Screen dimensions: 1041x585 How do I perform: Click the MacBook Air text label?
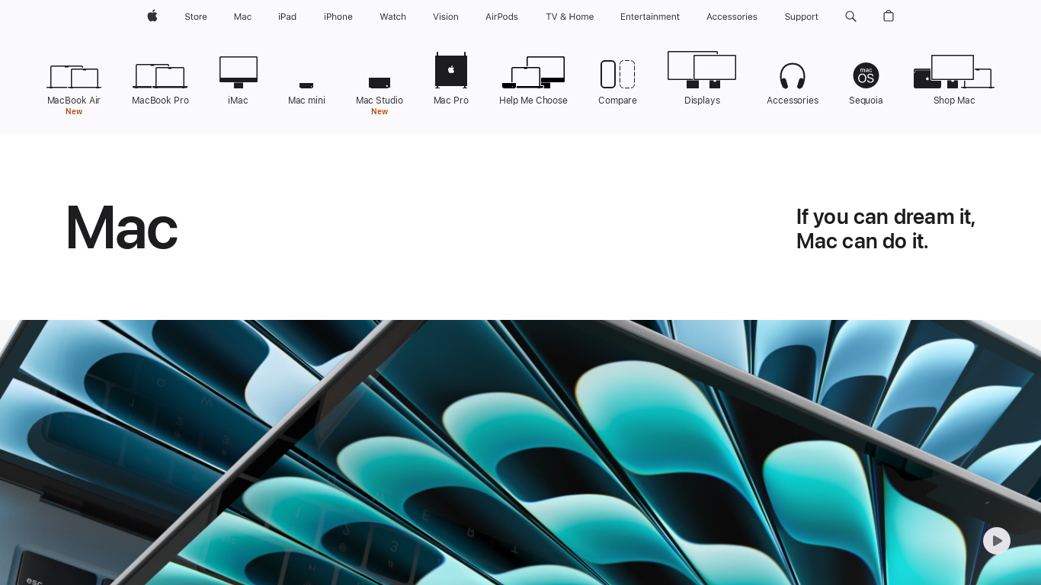pyautogui.click(x=74, y=101)
